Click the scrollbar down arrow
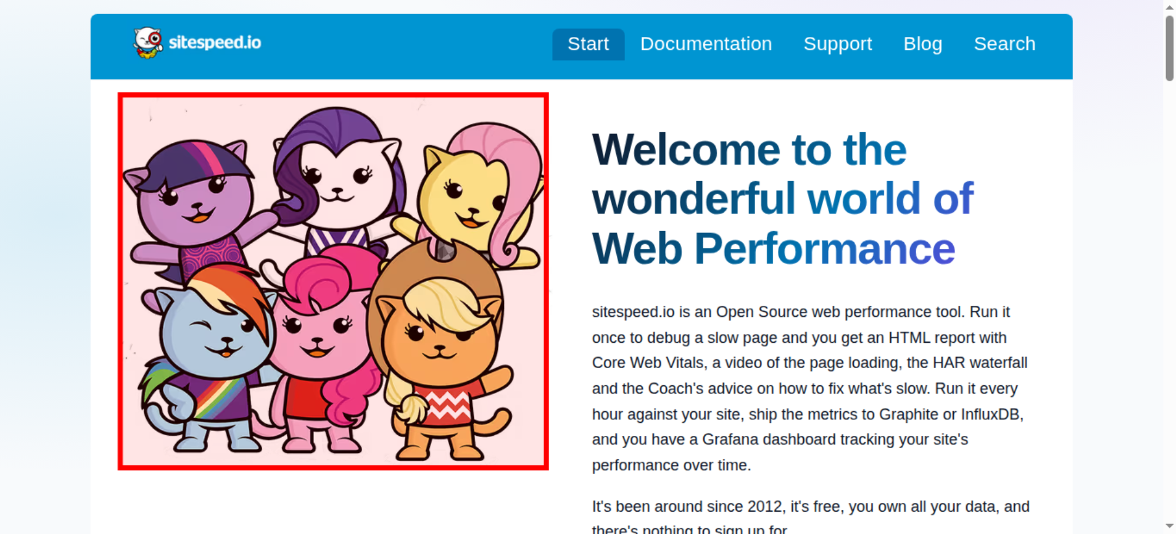This screenshot has height=534, width=1176. pos(1170,526)
